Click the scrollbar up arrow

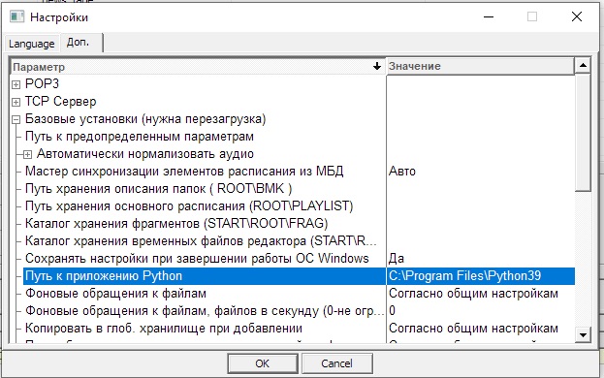pos(583,66)
